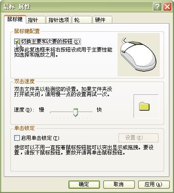Enable 启用单击锁定 checkbox

(17, 138)
